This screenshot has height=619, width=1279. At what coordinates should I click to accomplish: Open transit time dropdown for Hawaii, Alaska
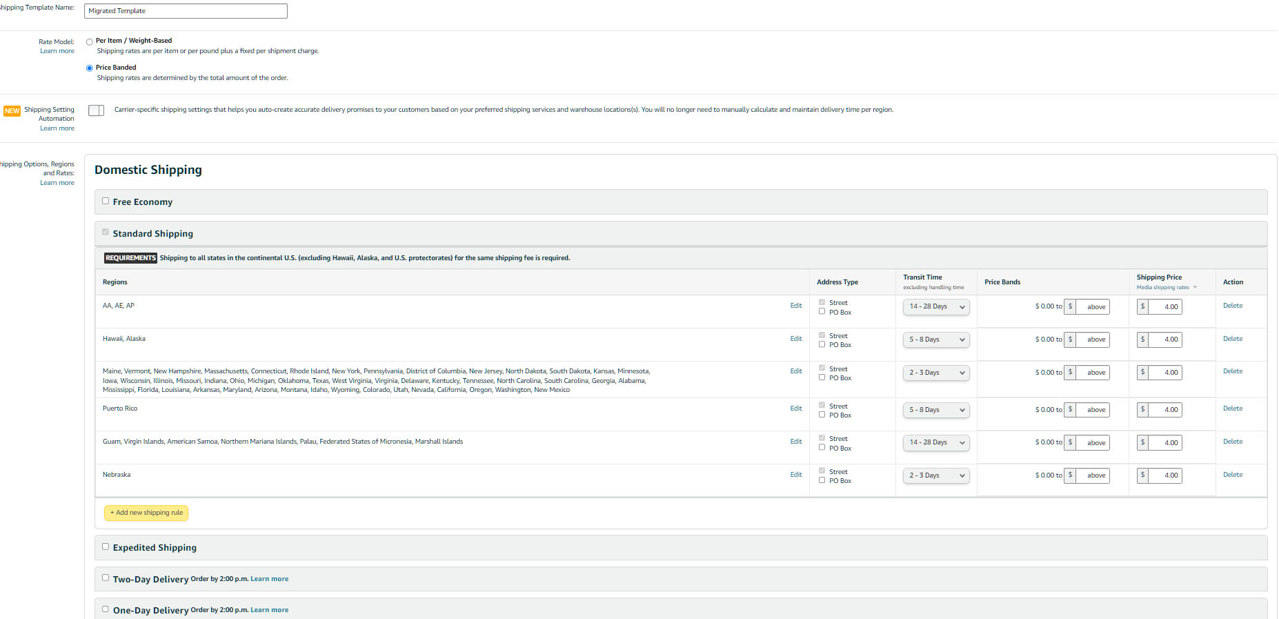coord(936,340)
